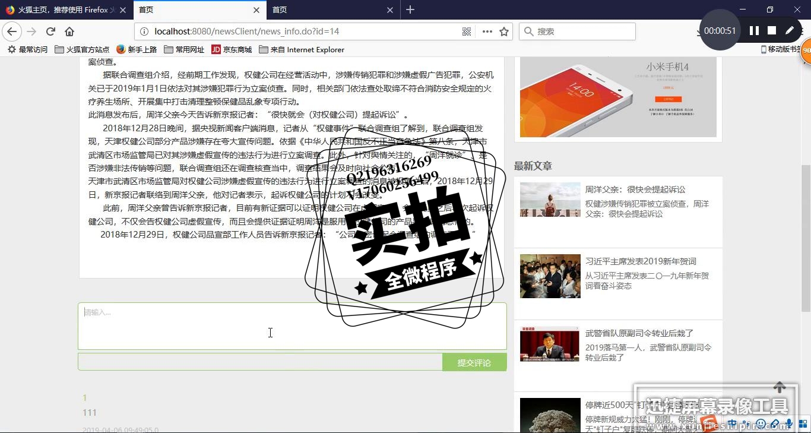Close the second 首页 tab
This screenshot has height=433, width=811.
[390, 10]
